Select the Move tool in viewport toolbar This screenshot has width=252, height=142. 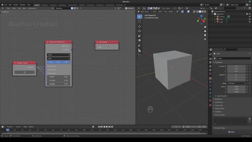pyautogui.click(x=139, y=26)
